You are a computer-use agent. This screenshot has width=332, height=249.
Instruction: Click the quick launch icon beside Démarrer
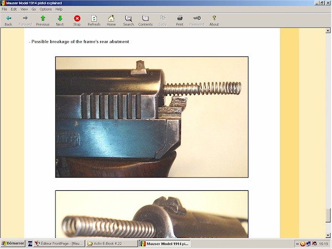30,243
